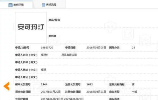Viewport: 158px width, 100px height.
Task: Select the preliminary announcement date 2017年03月20日
Action: coord(51,92)
